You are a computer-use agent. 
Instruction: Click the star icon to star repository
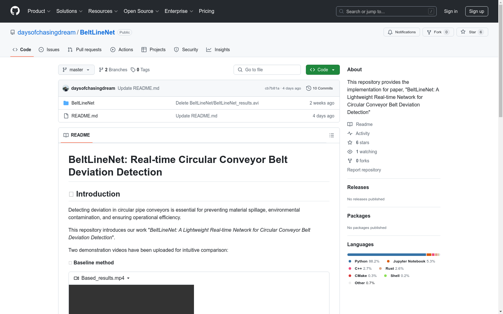click(463, 32)
